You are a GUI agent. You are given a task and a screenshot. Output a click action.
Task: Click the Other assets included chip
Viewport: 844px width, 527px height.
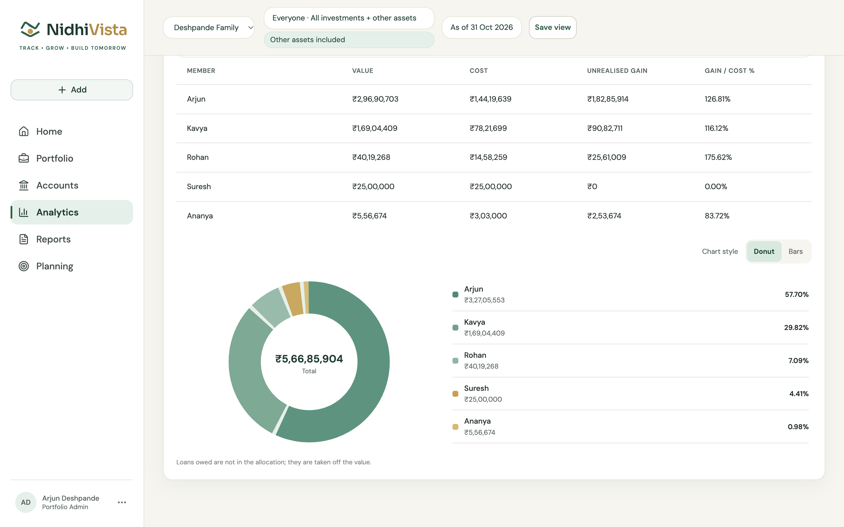point(349,40)
